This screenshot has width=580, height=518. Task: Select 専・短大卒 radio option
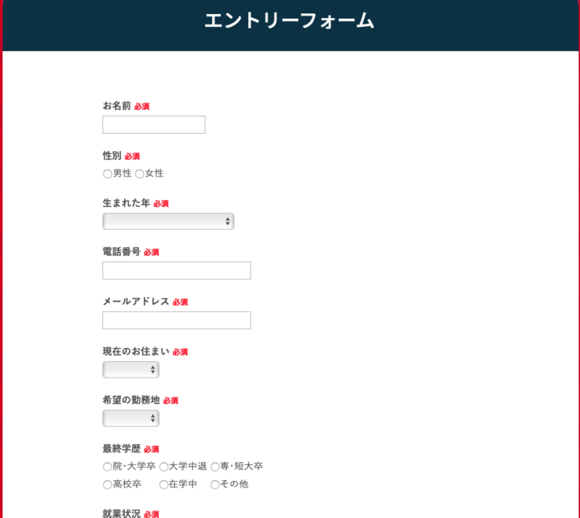click(215, 467)
